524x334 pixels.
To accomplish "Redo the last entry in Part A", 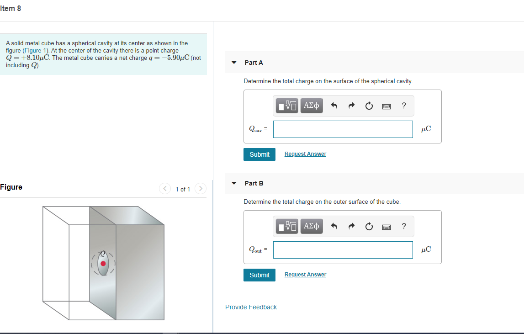I will 351,105.
